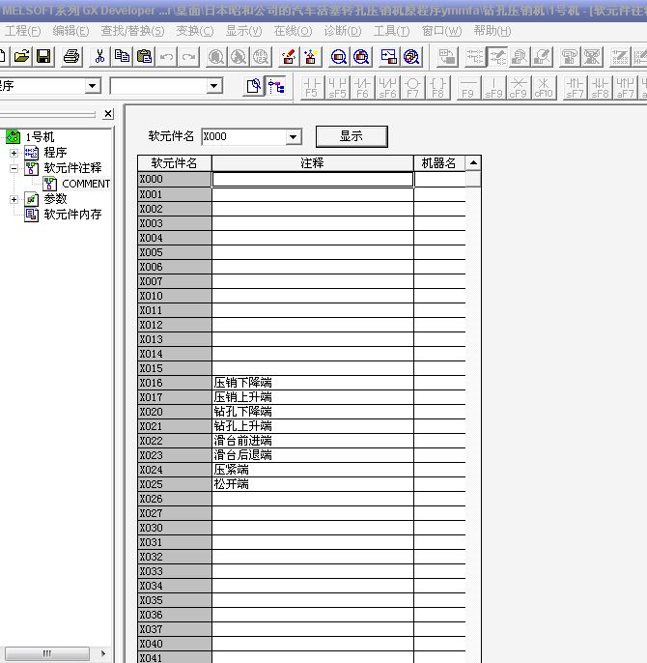Close the project panel with X button
The image size is (647, 663).
pyautogui.click(x=108, y=114)
